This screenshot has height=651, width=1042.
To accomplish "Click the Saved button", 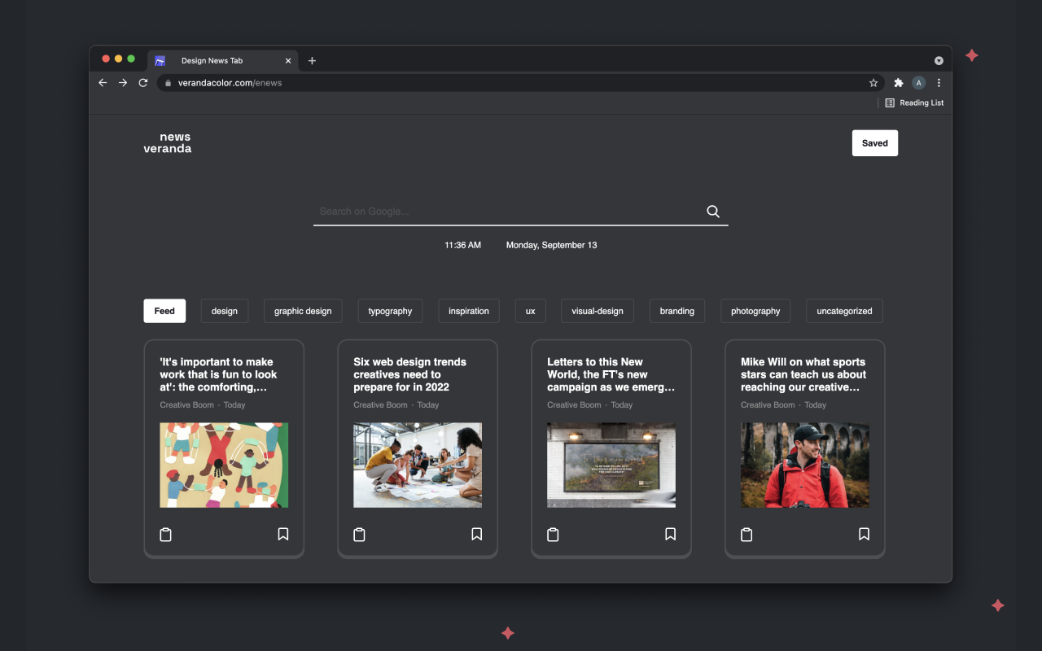I will pyautogui.click(x=874, y=142).
